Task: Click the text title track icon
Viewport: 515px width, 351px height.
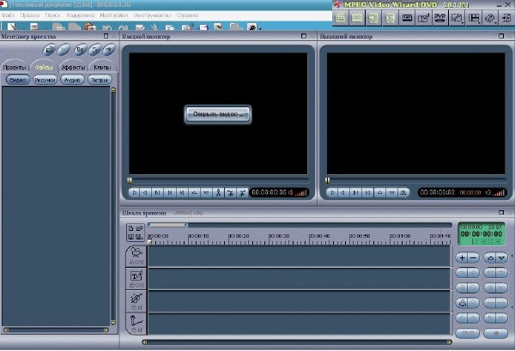Action: click(x=136, y=277)
